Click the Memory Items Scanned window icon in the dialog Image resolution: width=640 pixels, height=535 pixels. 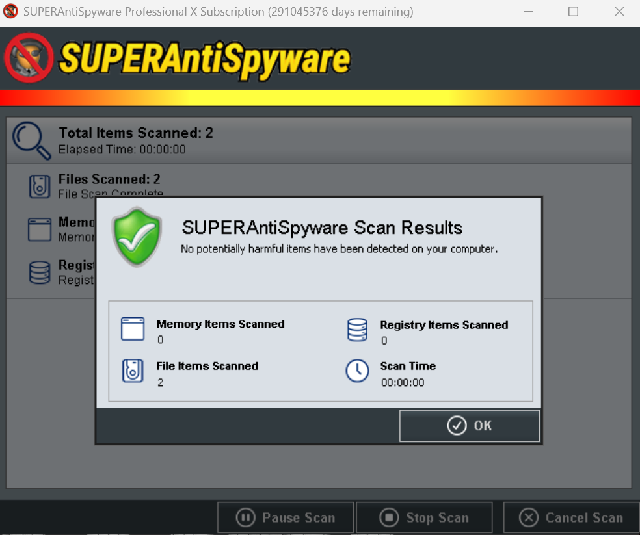(133, 328)
